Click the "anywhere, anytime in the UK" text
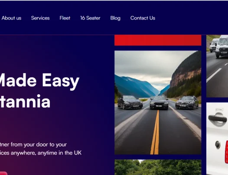 pos(46,153)
